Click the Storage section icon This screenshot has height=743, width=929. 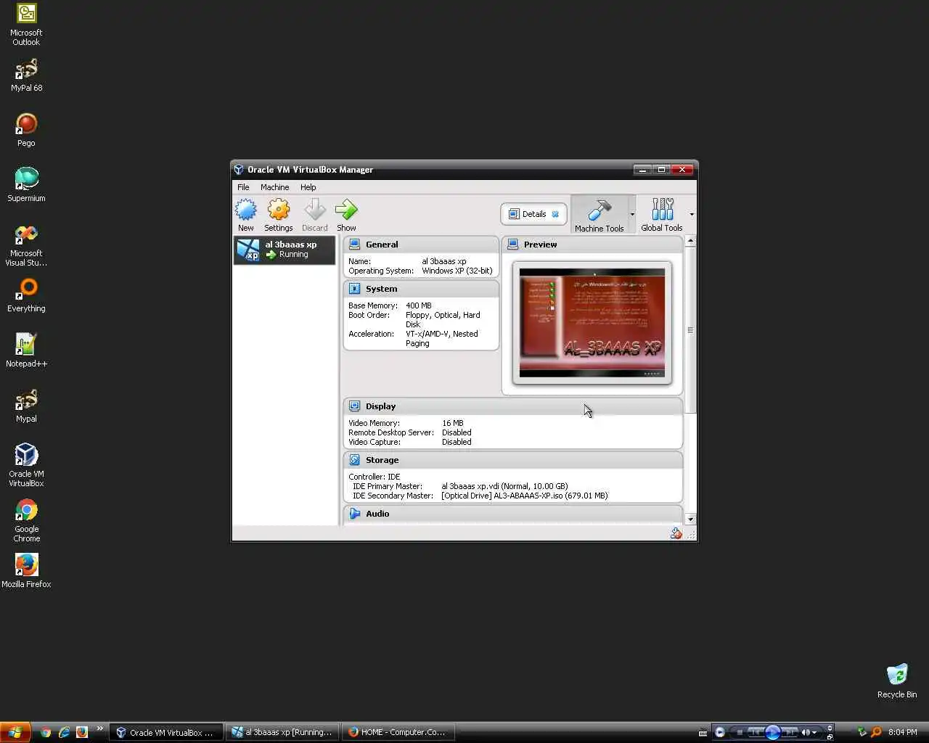[x=355, y=460]
